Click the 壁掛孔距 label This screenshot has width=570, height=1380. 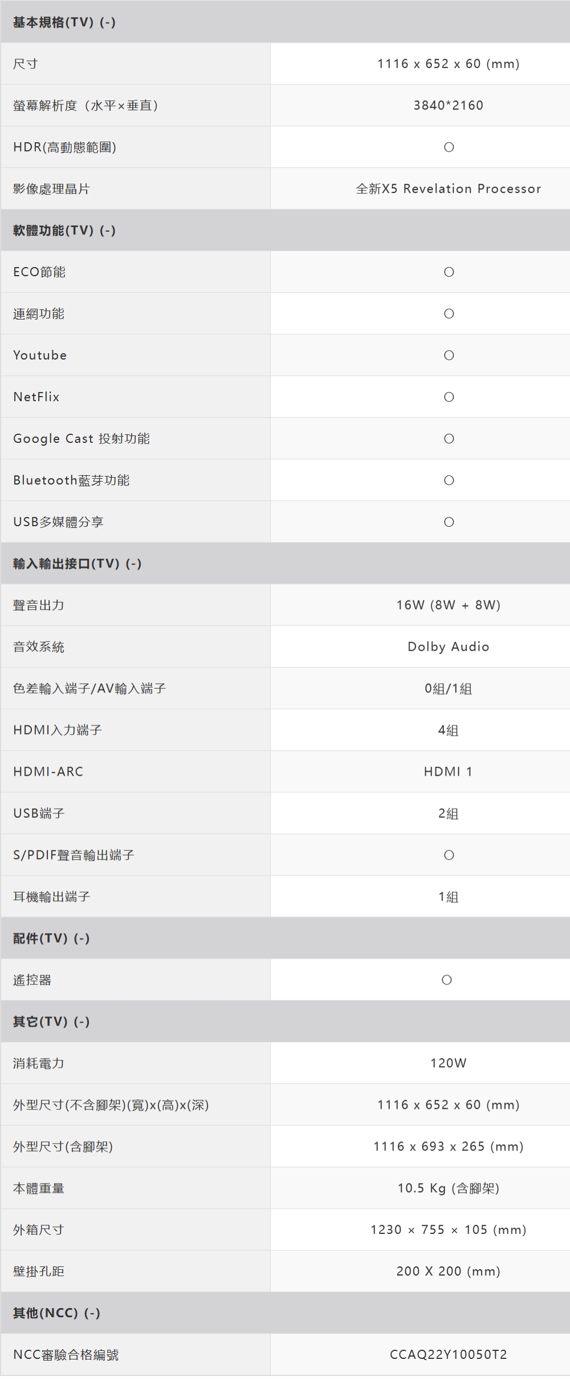(x=39, y=1272)
